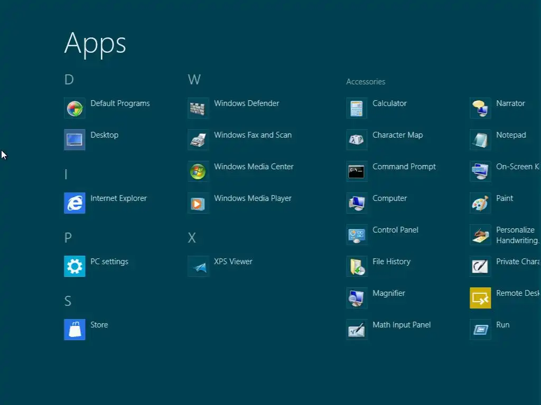541x405 pixels.
Task: Click the 'Command Prompt' label
Action: pyautogui.click(x=404, y=167)
